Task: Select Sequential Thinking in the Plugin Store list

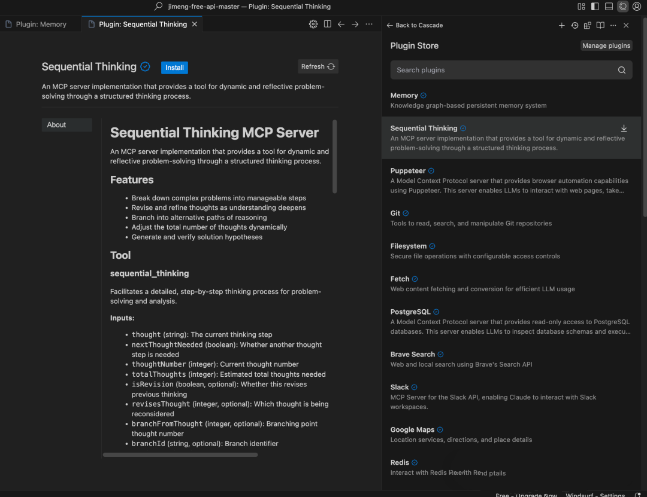Action: 511,138
